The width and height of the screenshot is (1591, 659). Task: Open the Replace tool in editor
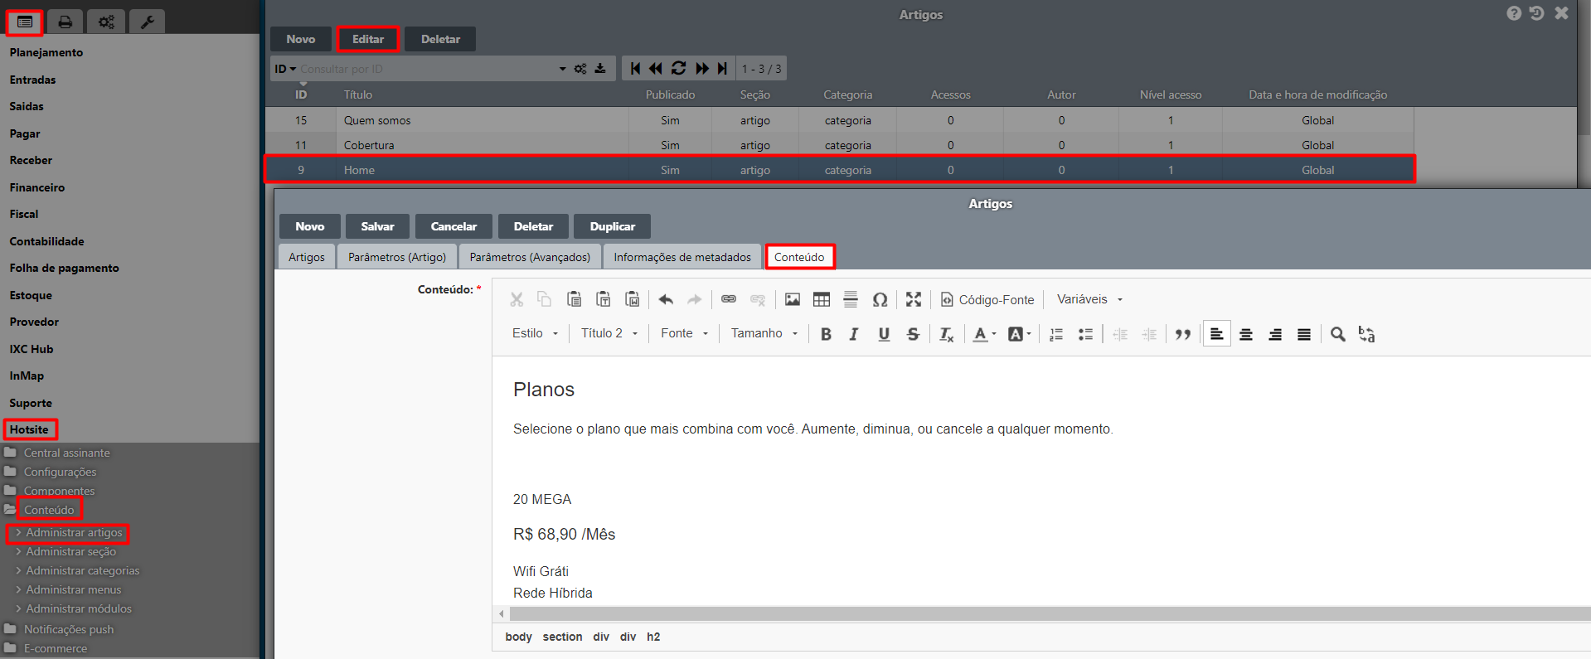[1366, 334]
